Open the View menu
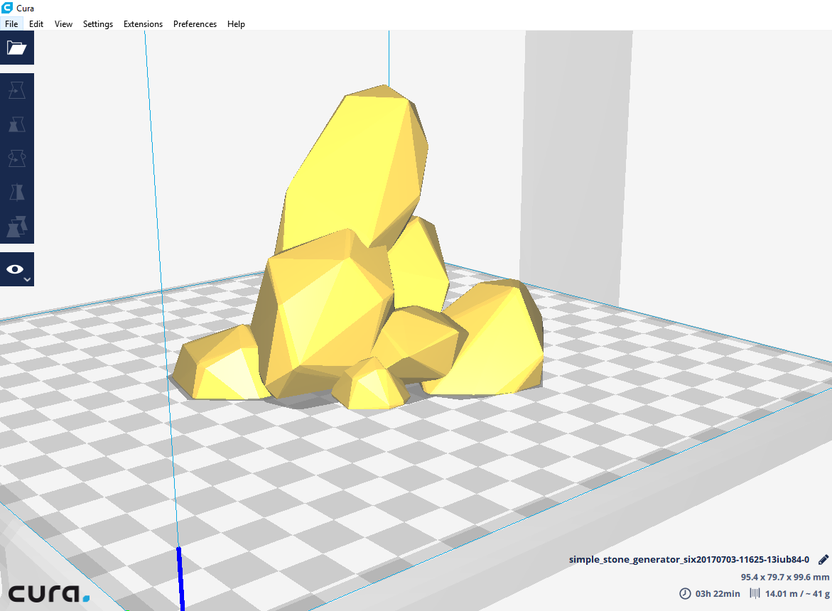832x611 pixels. point(63,24)
